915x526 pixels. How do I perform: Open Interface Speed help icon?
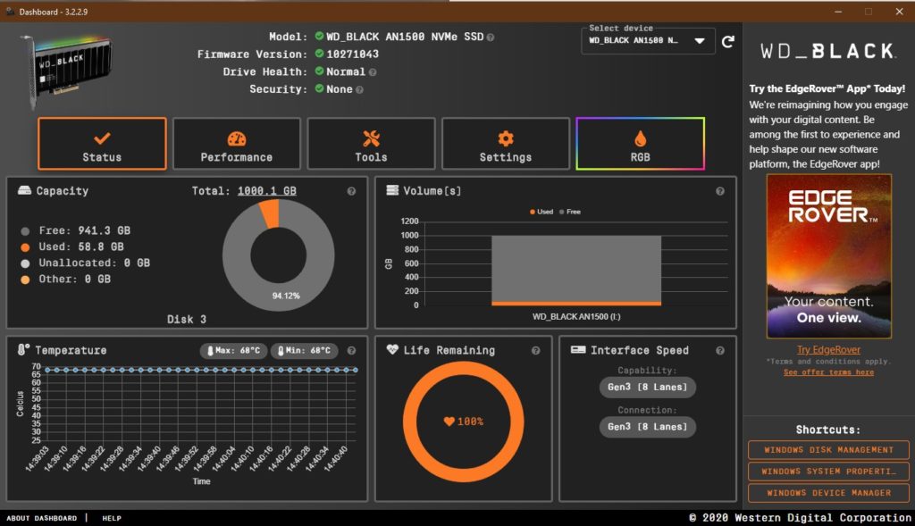[x=720, y=350]
